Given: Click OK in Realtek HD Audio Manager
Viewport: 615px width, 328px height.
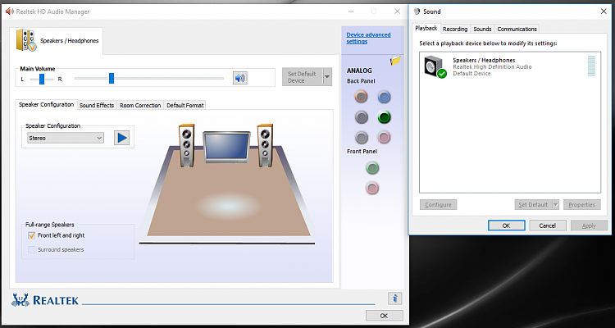Looking at the screenshot, I should pos(384,316).
